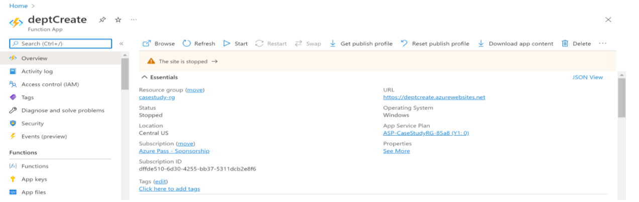Click the sidebar vertical scrollbar thumb
This screenshot has height=202, width=639.
[125, 74]
